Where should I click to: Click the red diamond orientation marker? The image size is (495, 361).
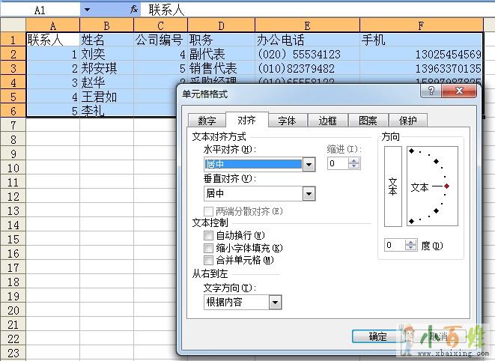click(447, 186)
